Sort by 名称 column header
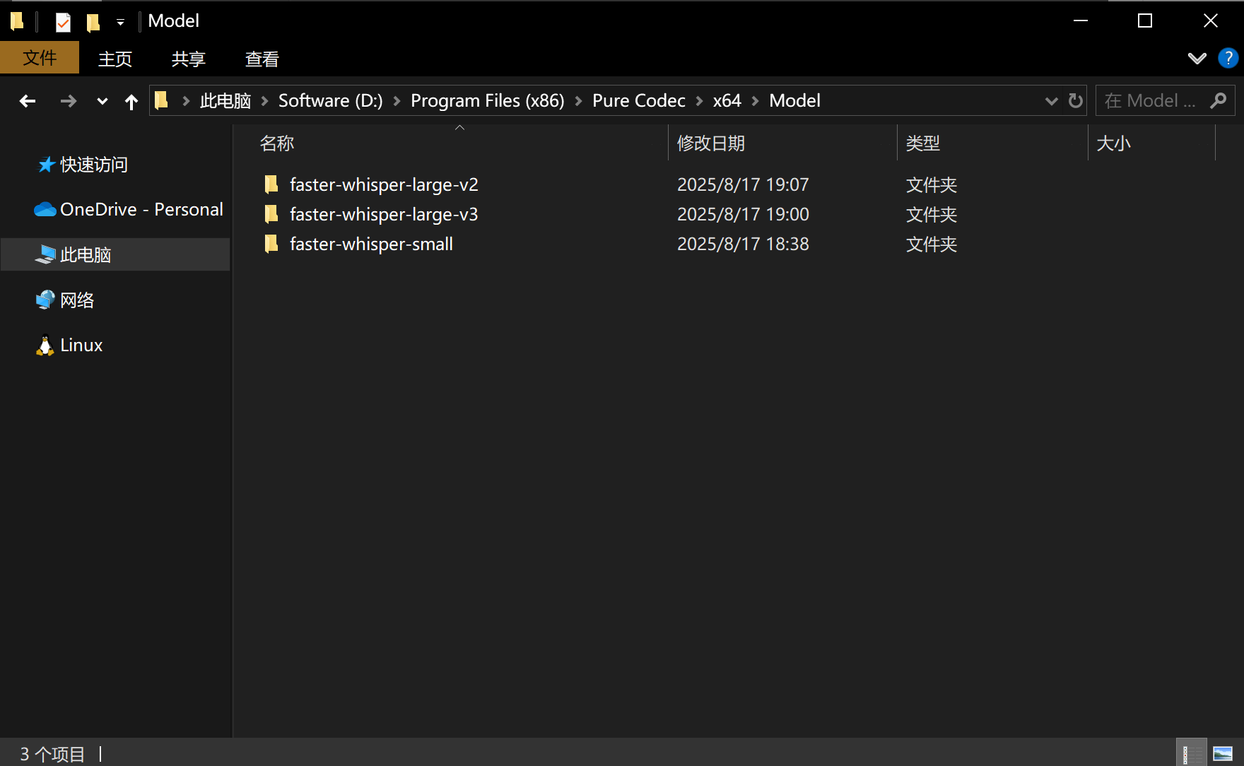 coord(276,143)
